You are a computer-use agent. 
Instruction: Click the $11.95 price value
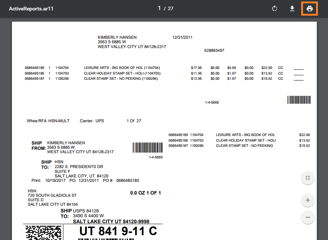click(x=196, y=73)
